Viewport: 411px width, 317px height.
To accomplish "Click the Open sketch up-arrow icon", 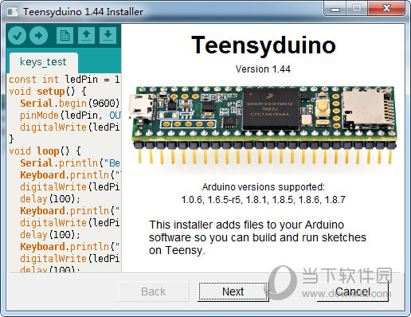I will click(x=86, y=35).
